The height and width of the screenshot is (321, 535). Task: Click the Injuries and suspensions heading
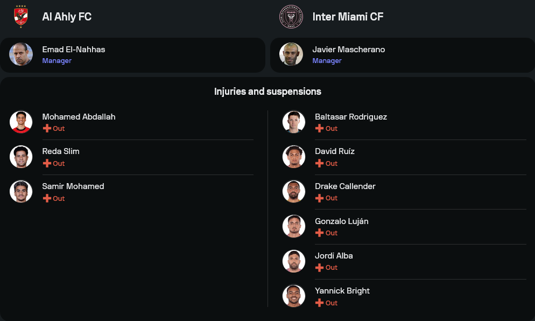coord(267,92)
